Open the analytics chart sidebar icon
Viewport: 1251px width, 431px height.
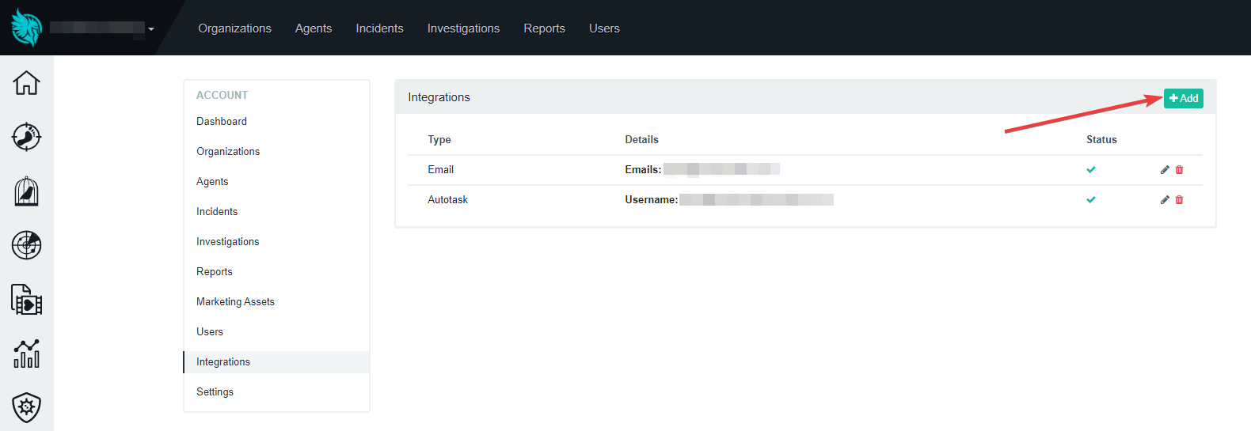(x=26, y=353)
